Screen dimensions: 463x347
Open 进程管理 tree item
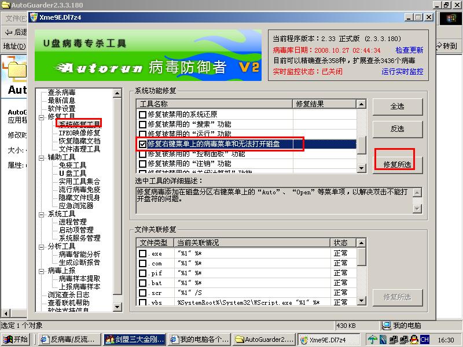coord(72,222)
